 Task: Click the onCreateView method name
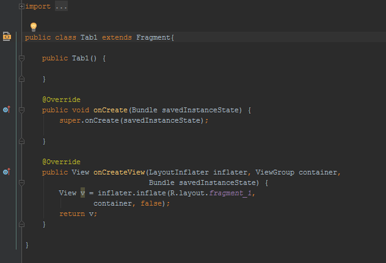pyautogui.click(x=119, y=172)
